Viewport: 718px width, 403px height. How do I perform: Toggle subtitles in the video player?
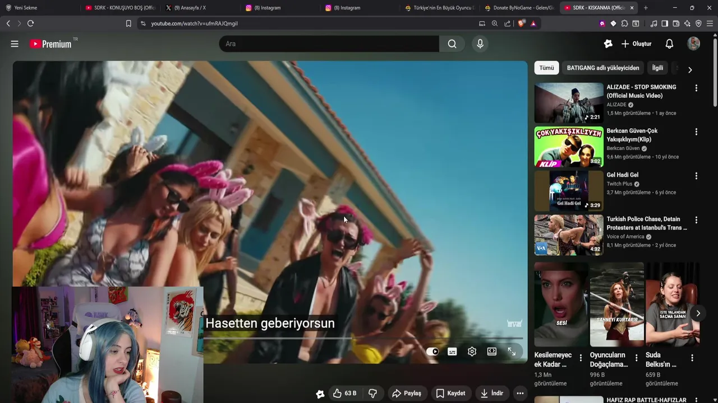452,352
